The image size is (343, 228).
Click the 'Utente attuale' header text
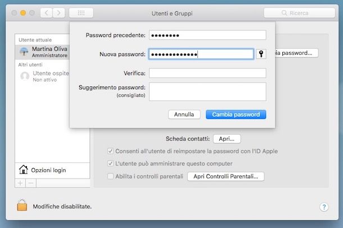[35, 40]
